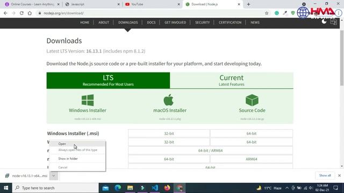
Task: Open DOWNLOADS in the site navigation
Action: point(128,23)
